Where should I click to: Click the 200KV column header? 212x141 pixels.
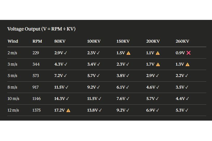pyautogui.click(x=153, y=41)
